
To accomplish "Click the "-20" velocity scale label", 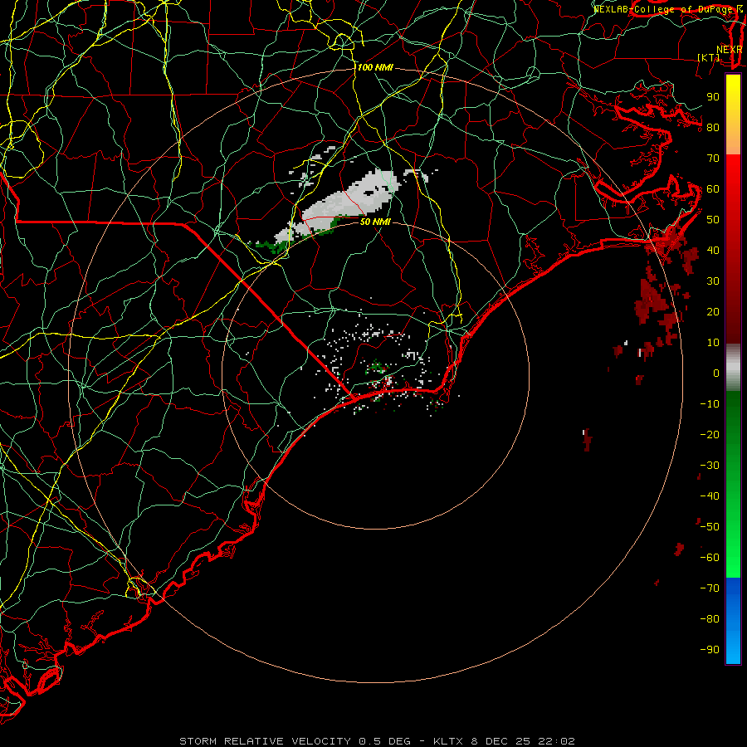I will click(710, 435).
